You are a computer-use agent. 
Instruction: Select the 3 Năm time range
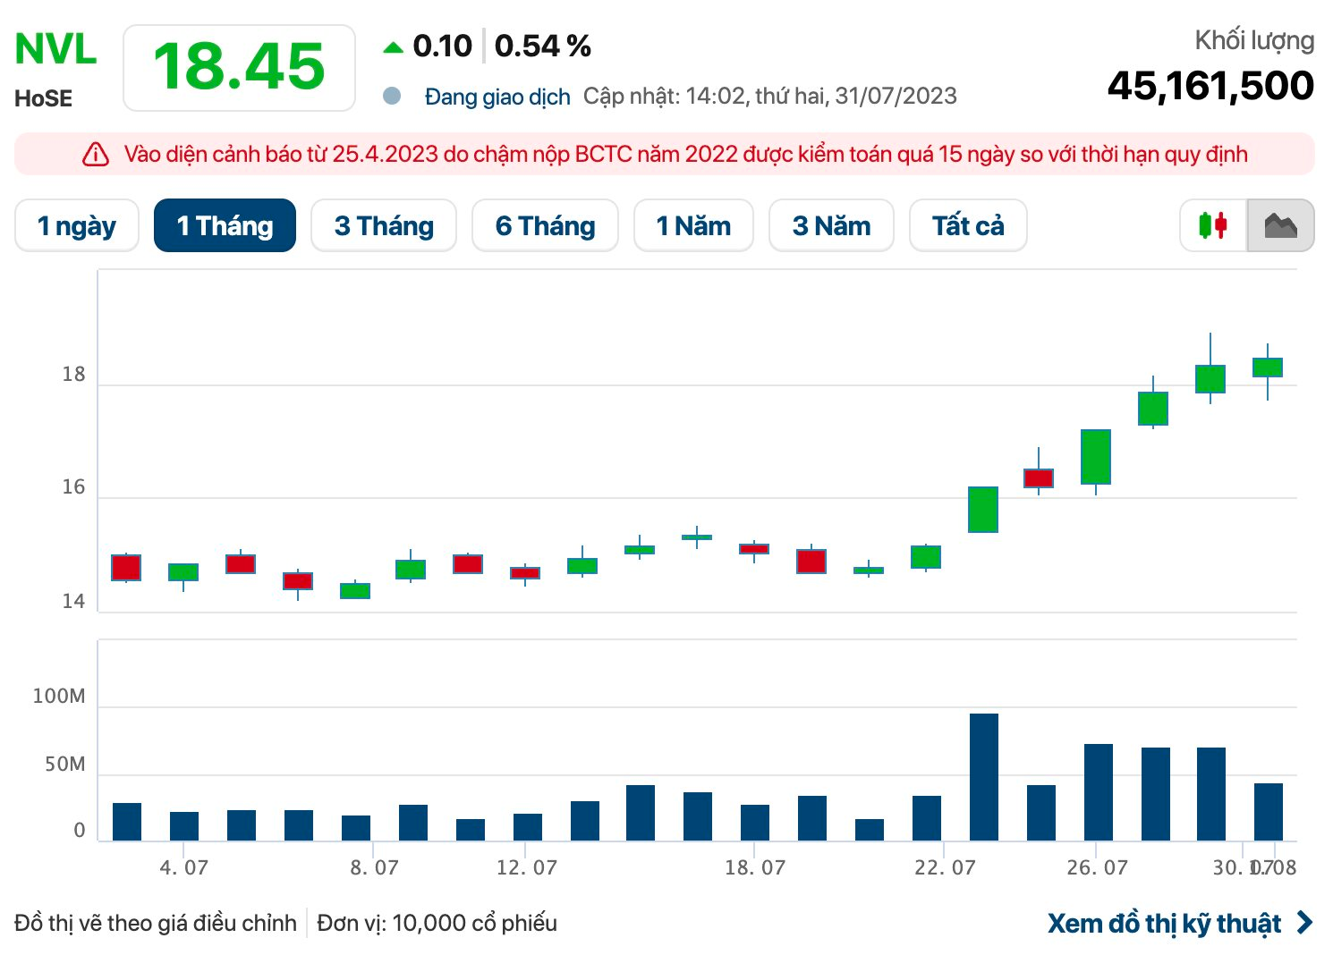click(831, 225)
